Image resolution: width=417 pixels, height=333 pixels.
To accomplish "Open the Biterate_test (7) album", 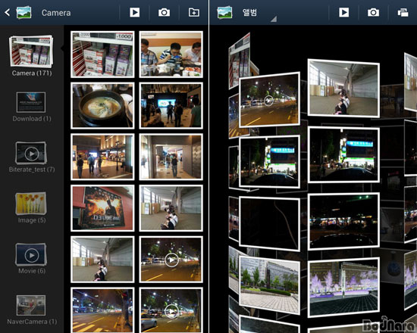I will click(x=31, y=157).
